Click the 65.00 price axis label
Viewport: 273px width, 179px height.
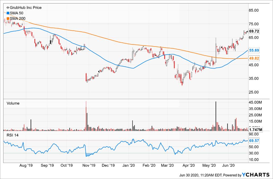254,37
